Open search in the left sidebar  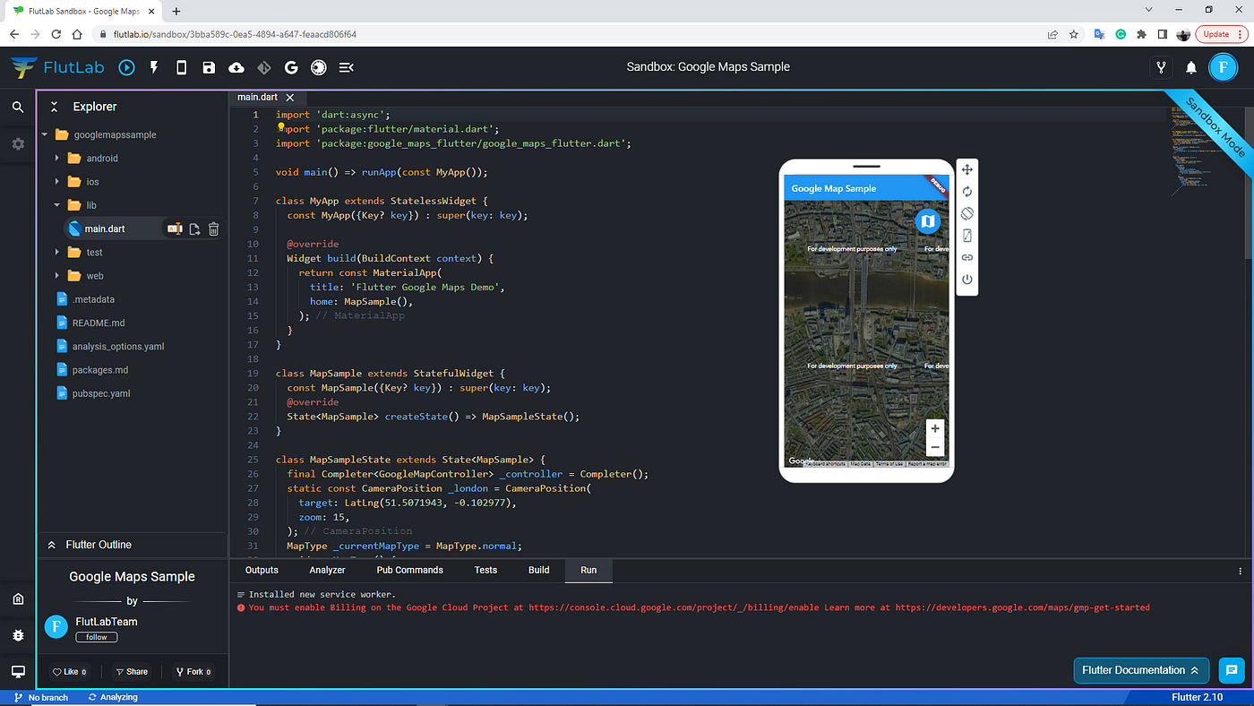pyautogui.click(x=18, y=107)
